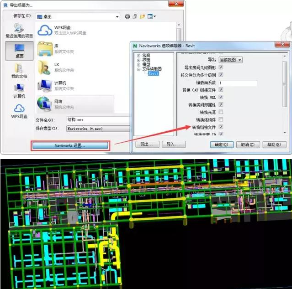
Task: Open export current view dropdown
Action: click(230, 60)
